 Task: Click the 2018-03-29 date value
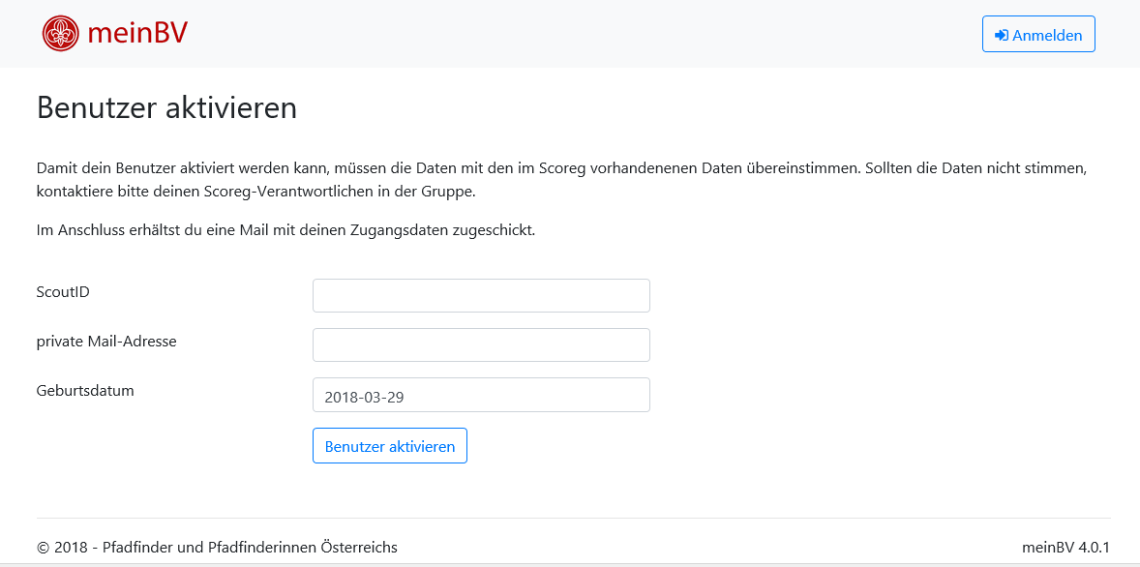tap(365, 398)
